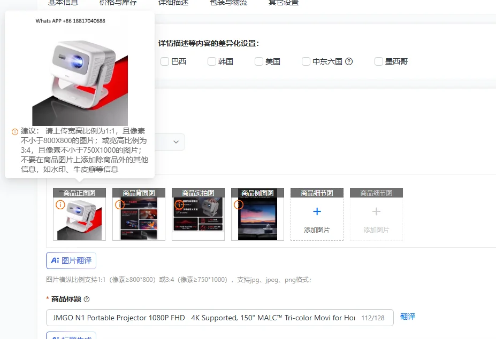The height and width of the screenshot is (339, 496).
Task: Click warning icon on 商品背面图 thumbnail
Action: click(x=119, y=204)
